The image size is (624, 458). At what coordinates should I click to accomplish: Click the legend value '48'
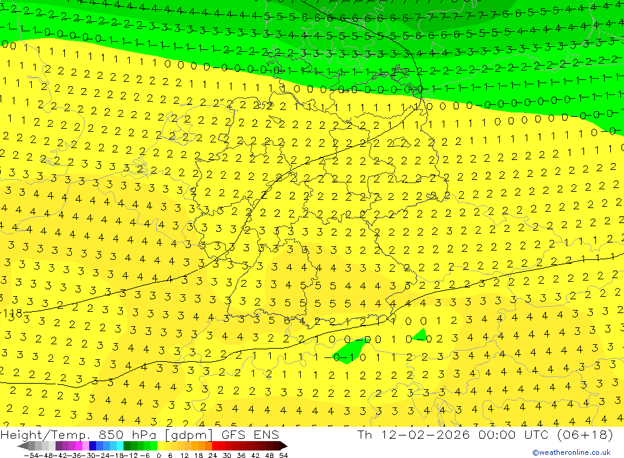[x=269, y=456]
